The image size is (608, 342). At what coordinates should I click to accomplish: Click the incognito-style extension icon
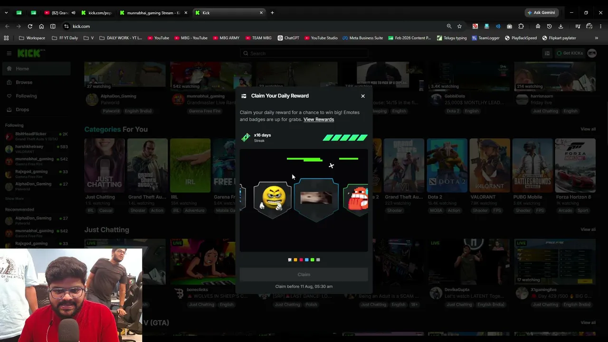coord(538,26)
